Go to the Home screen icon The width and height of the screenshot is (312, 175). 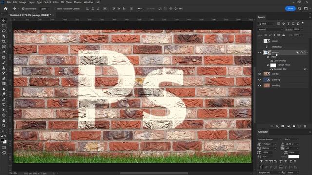[x=6, y=9]
